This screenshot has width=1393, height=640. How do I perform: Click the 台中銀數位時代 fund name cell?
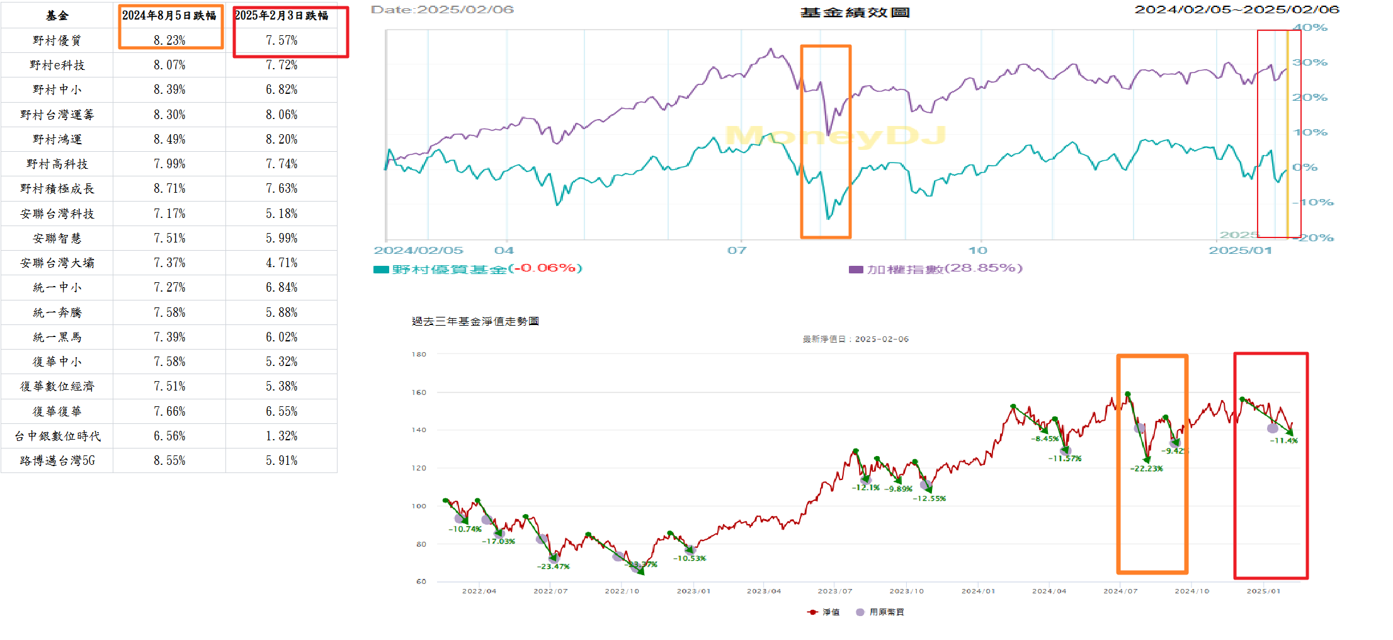[57, 436]
